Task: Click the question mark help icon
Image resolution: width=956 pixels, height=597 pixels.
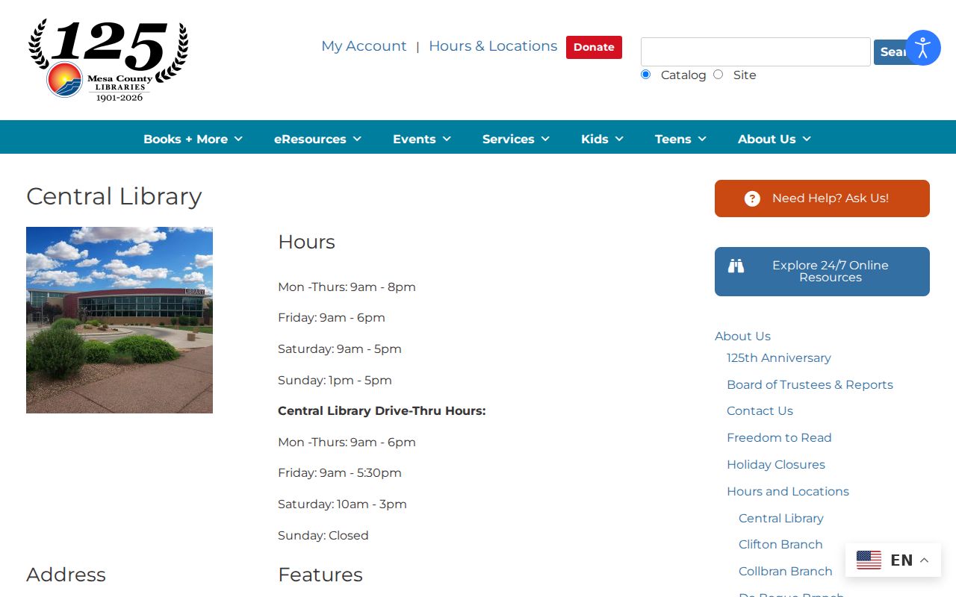Action: pyautogui.click(x=752, y=199)
